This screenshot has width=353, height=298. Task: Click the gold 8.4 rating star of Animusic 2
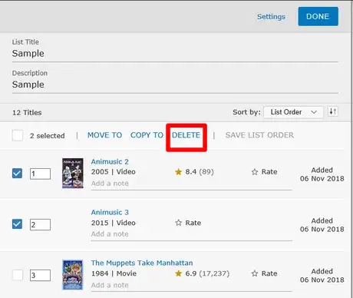(179, 171)
